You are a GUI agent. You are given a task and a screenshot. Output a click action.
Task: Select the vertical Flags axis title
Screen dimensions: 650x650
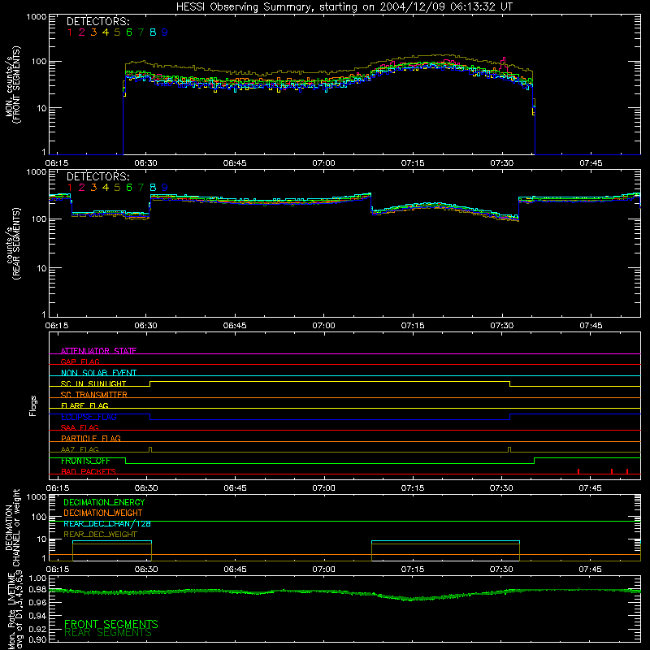click(33, 405)
